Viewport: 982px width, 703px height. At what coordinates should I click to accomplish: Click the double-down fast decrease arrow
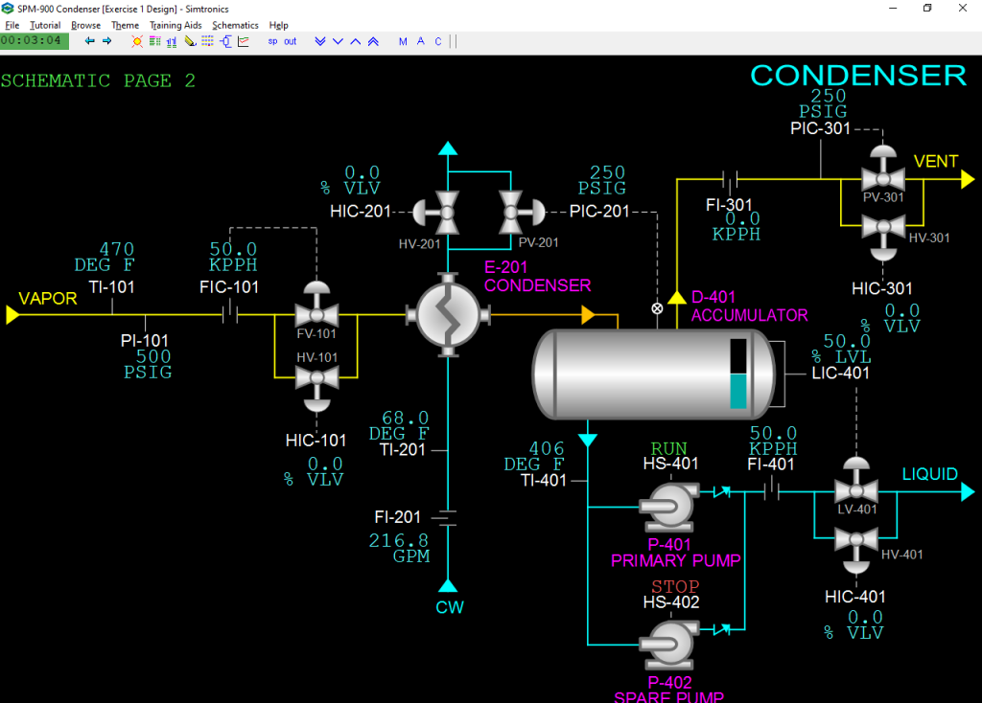click(x=320, y=41)
